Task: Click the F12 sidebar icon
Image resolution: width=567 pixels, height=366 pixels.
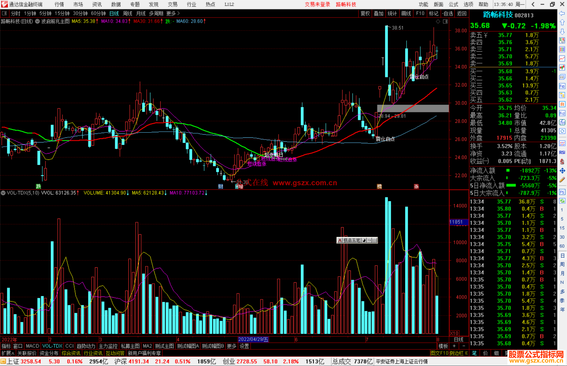Action: [x=562, y=113]
